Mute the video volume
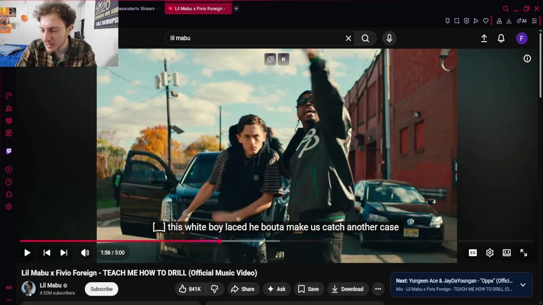 pyautogui.click(x=85, y=252)
